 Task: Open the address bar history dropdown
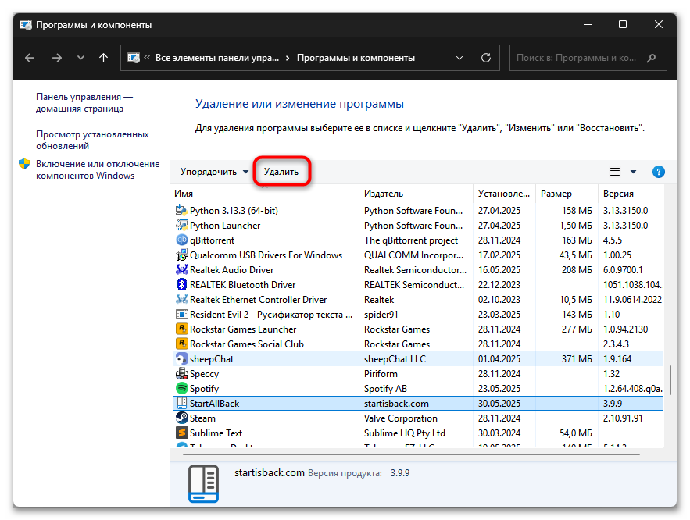coord(460,57)
